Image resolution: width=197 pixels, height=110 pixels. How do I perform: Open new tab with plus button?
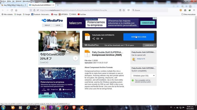[x=58, y=5]
